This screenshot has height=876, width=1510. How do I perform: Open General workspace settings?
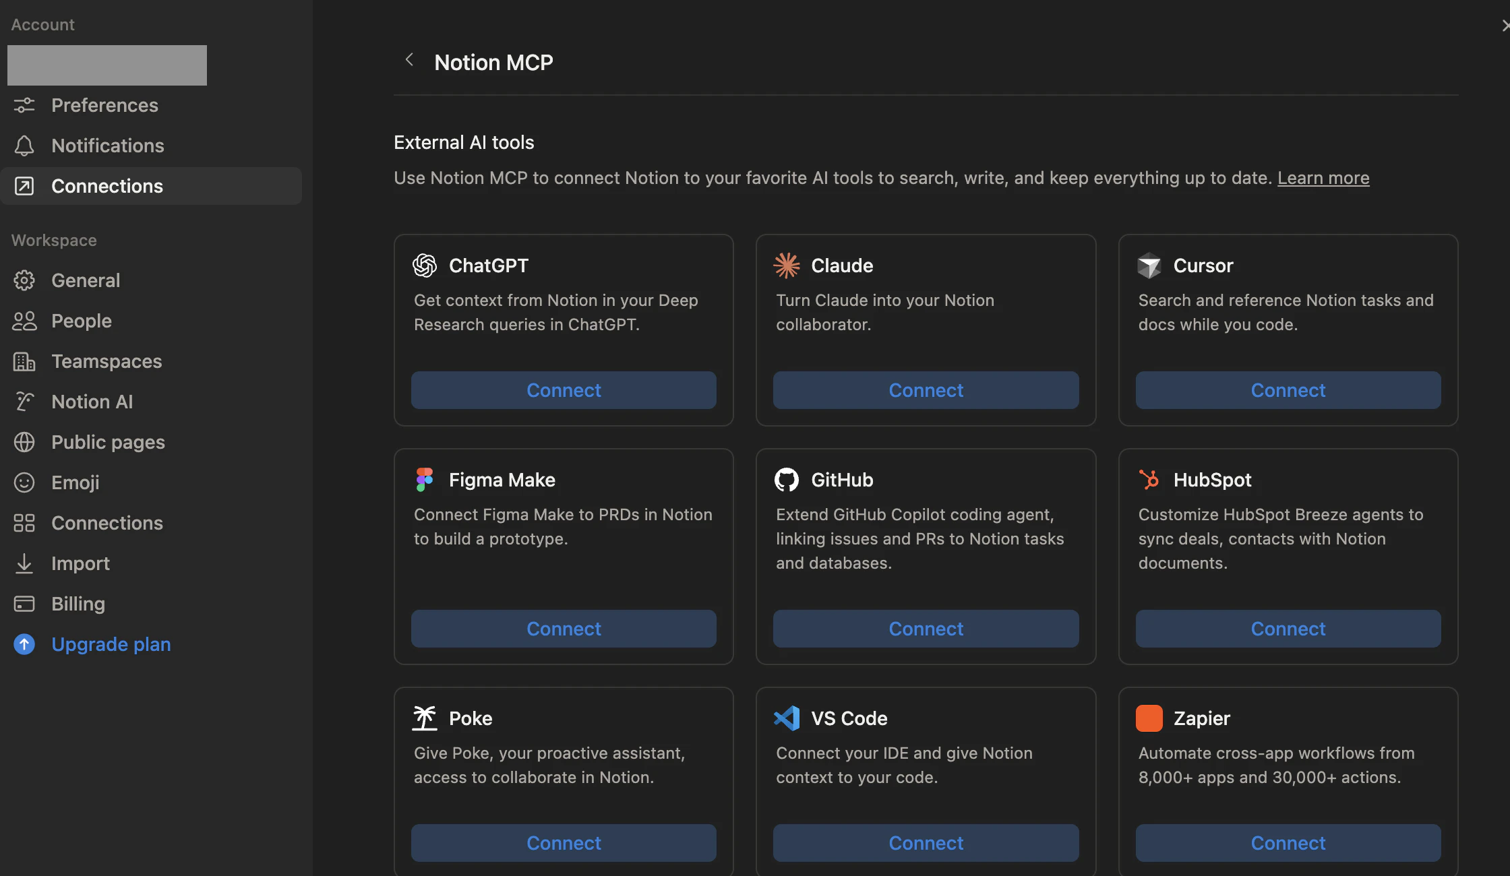tap(151, 280)
